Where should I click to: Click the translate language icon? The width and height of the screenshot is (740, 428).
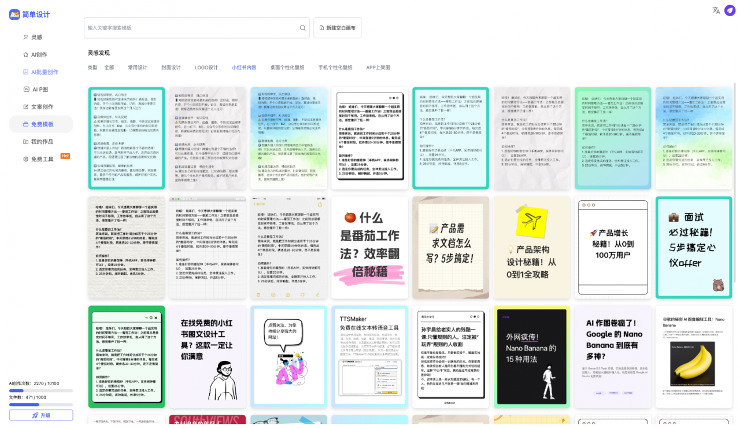(x=716, y=10)
